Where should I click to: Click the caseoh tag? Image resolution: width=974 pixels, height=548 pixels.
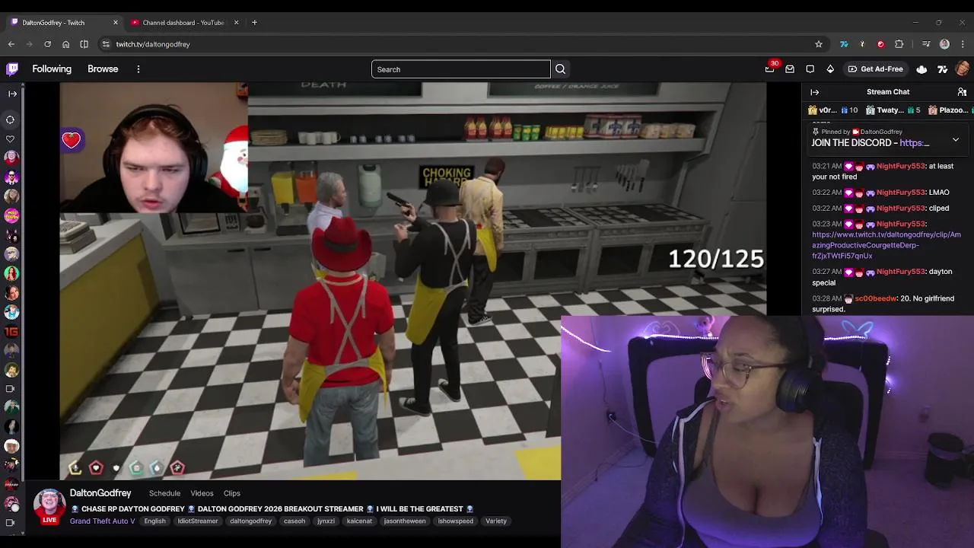(x=294, y=521)
